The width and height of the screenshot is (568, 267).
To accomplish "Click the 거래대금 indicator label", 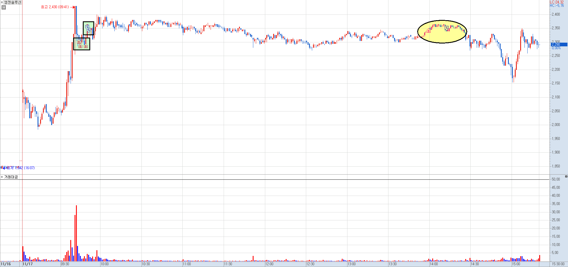I will (x=11, y=177).
